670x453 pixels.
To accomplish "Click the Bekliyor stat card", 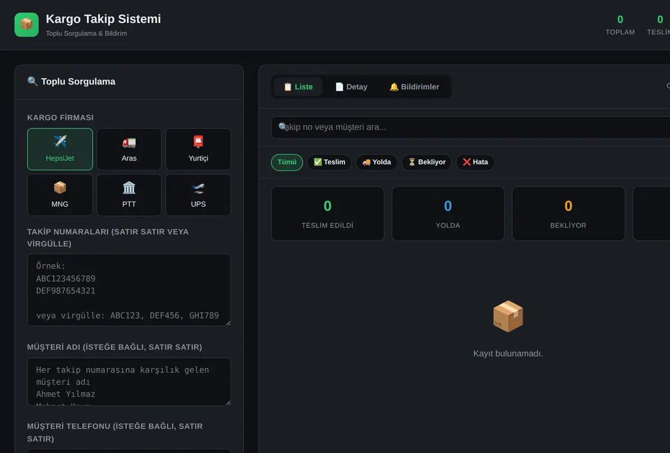I will (x=568, y=213).
